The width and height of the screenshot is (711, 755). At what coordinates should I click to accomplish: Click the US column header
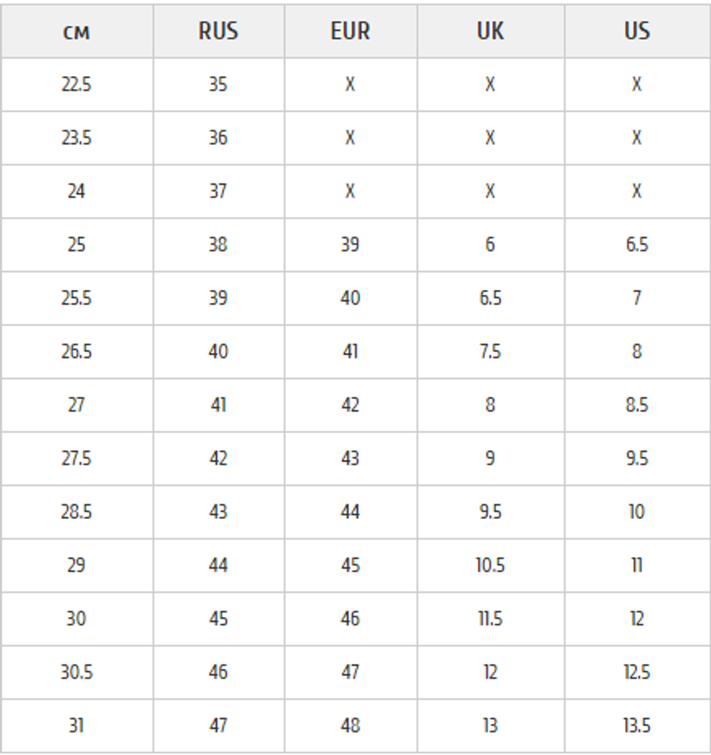tap(636, 32)
